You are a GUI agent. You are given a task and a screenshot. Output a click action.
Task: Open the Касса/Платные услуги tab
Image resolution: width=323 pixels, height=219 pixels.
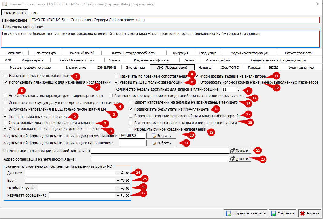[77, 61]
